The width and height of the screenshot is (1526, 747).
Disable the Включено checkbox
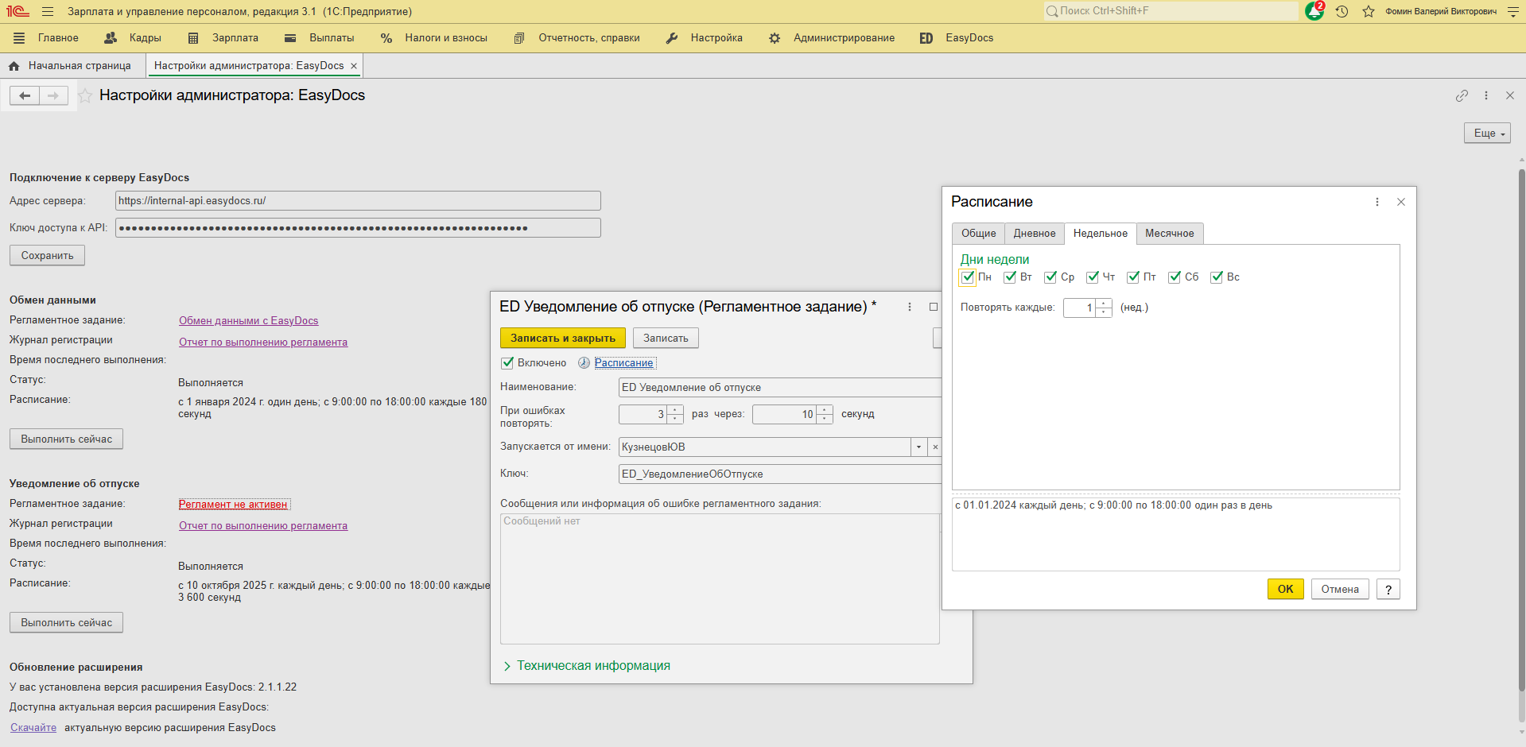507,363
